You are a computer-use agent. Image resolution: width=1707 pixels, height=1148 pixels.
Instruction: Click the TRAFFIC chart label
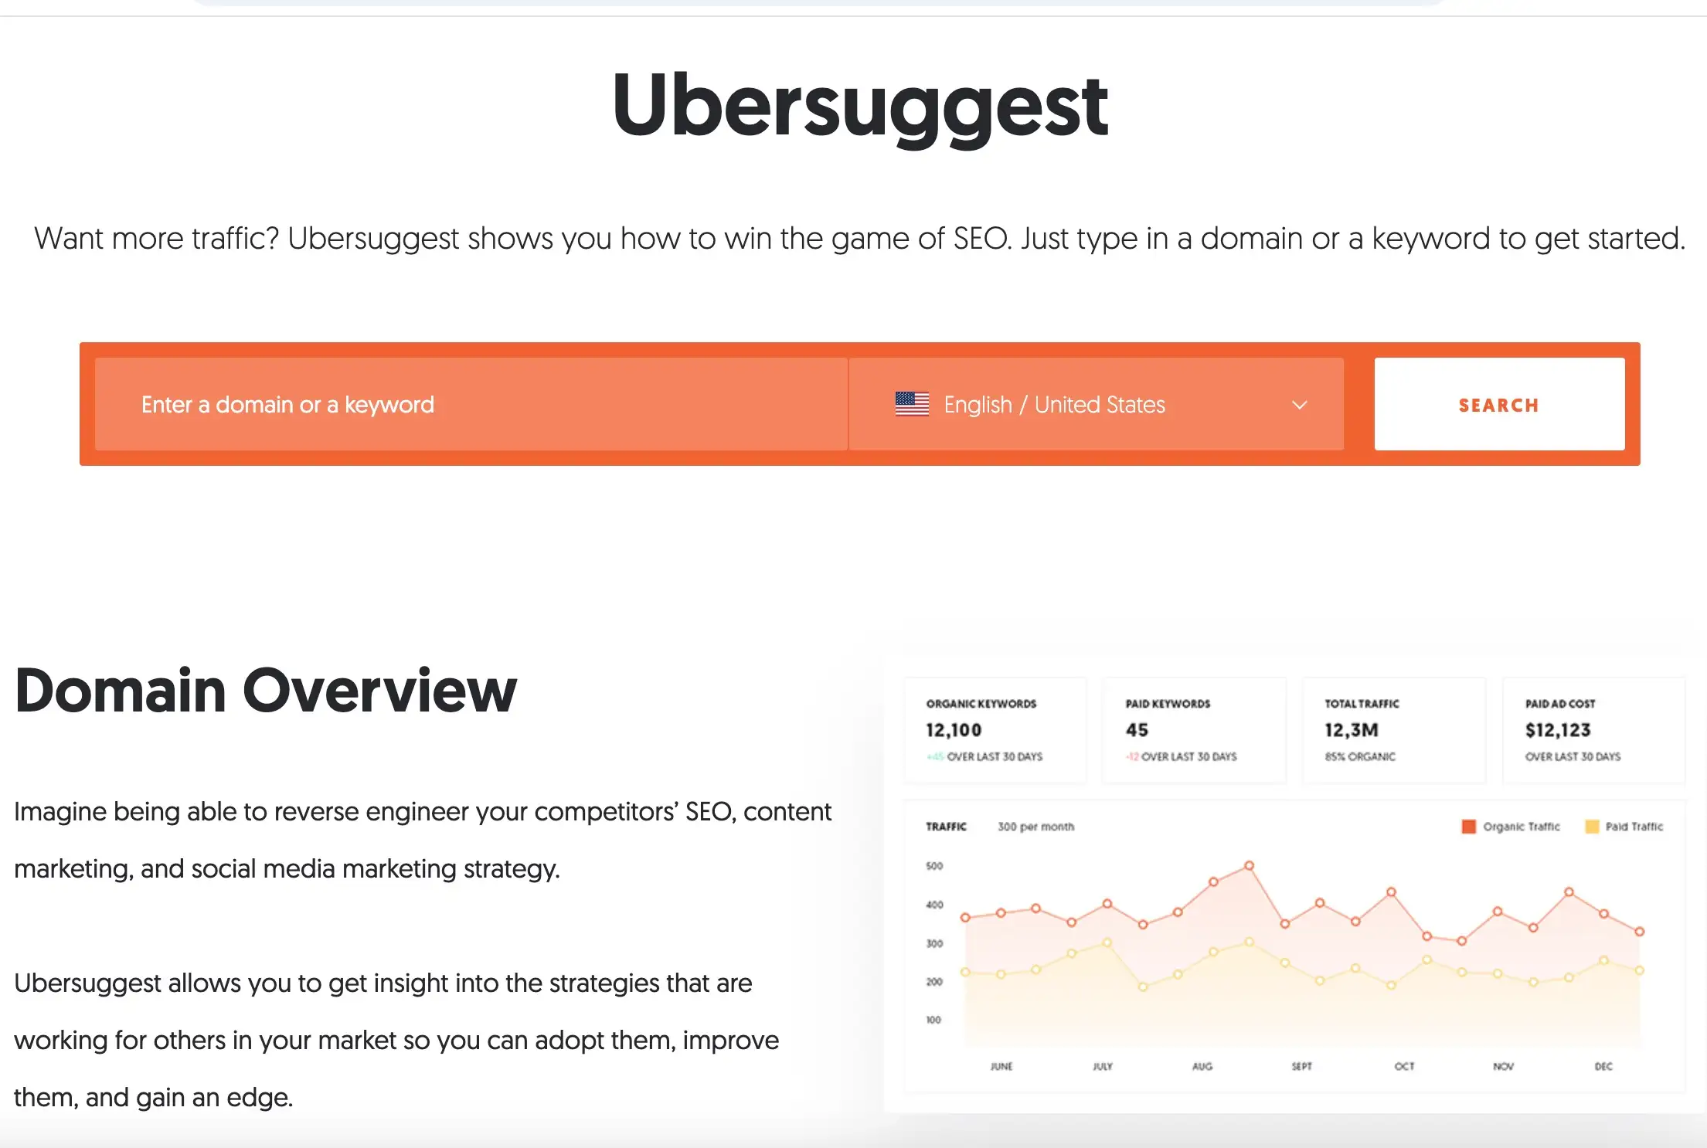point(946,827)
